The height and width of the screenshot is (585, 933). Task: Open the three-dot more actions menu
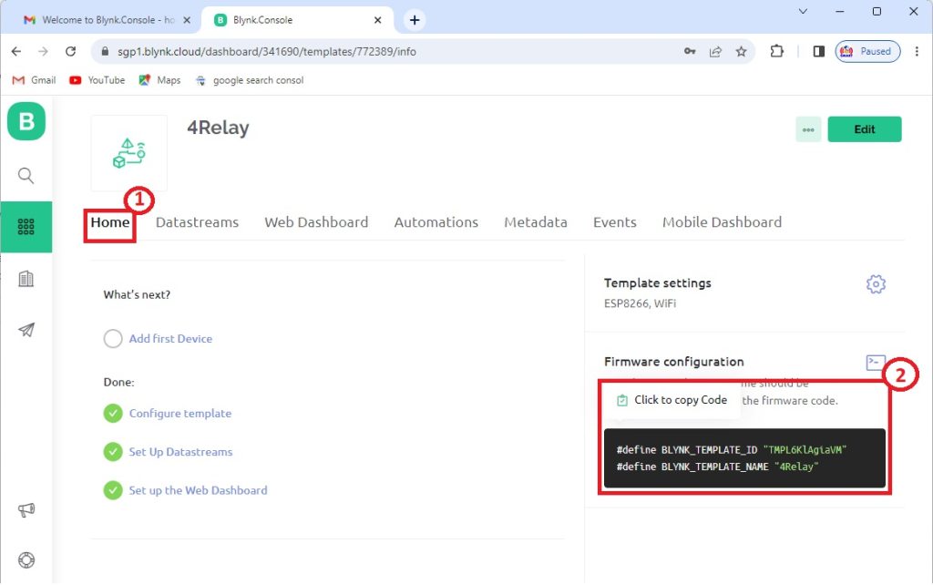click(x=807, y=129)
